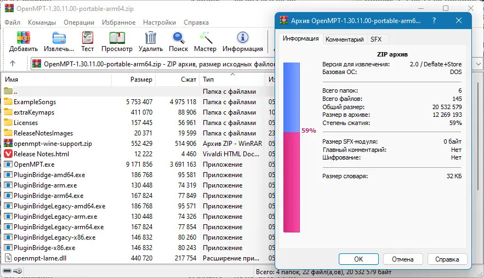Open the Поиск magnifier icon
The width and height of the screenshot is (484, 278).
pyautogui.click(x=178, y=38)
